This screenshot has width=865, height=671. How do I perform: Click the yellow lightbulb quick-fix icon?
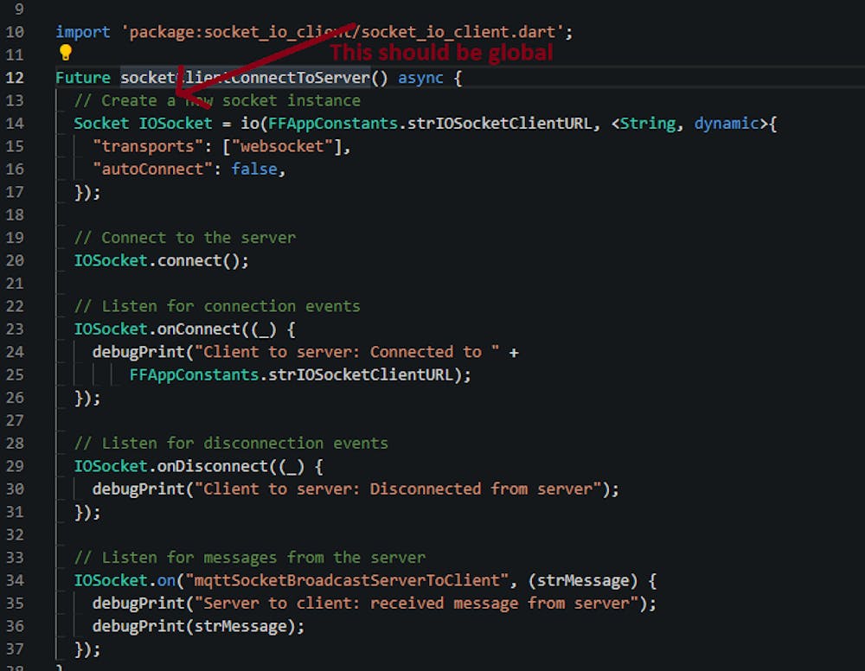pyautogui.click(x=66, y=53)
